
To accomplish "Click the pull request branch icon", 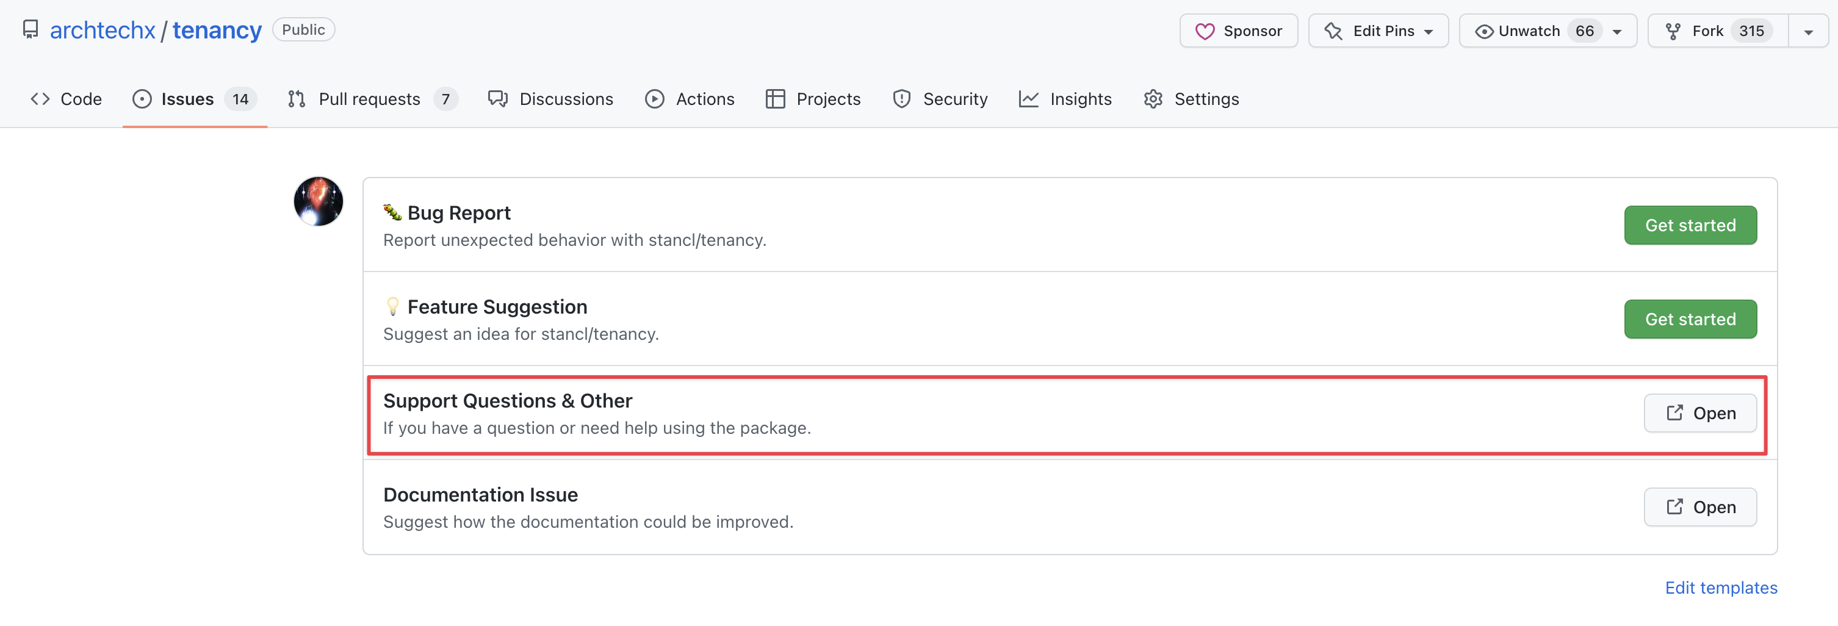I will 296,99.
